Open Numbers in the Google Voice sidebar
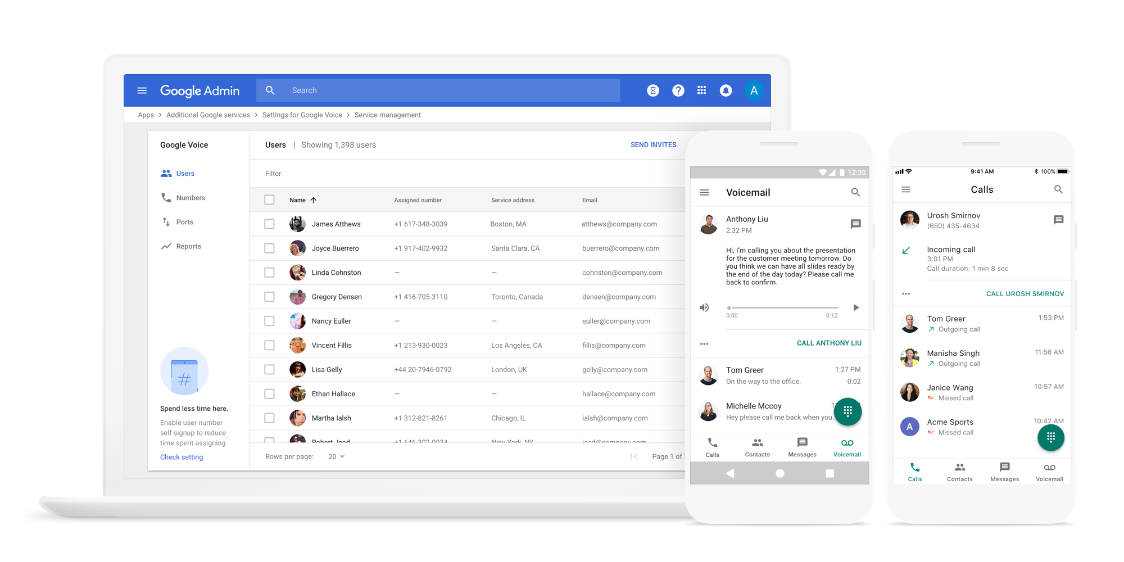 [183, 198]
